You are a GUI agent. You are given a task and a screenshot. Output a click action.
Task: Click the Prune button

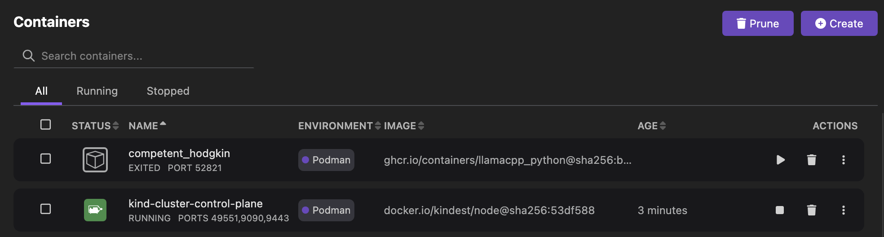(x=757, y=23)
